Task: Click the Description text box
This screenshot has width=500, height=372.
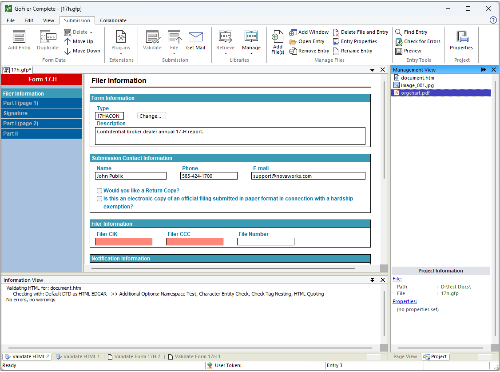Action: [230, 136]
